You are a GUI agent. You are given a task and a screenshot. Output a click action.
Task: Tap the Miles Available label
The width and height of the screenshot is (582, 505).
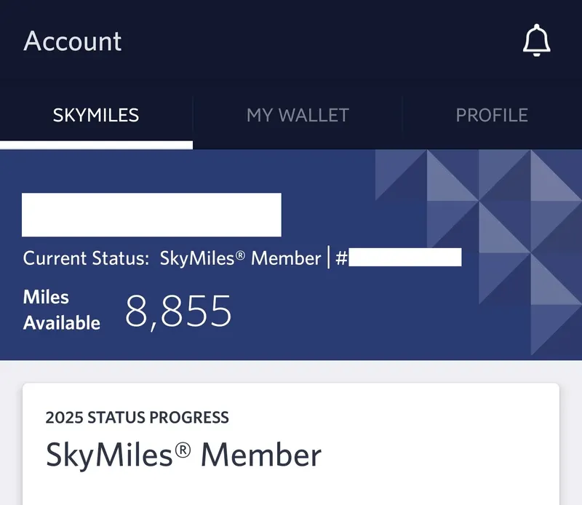coord(61,310)
